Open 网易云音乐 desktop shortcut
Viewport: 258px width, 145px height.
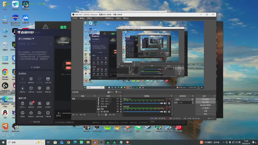178,128
